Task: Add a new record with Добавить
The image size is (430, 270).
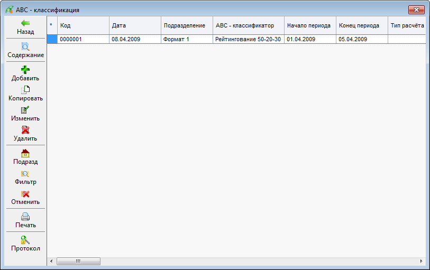Action: tap(25, 73)
